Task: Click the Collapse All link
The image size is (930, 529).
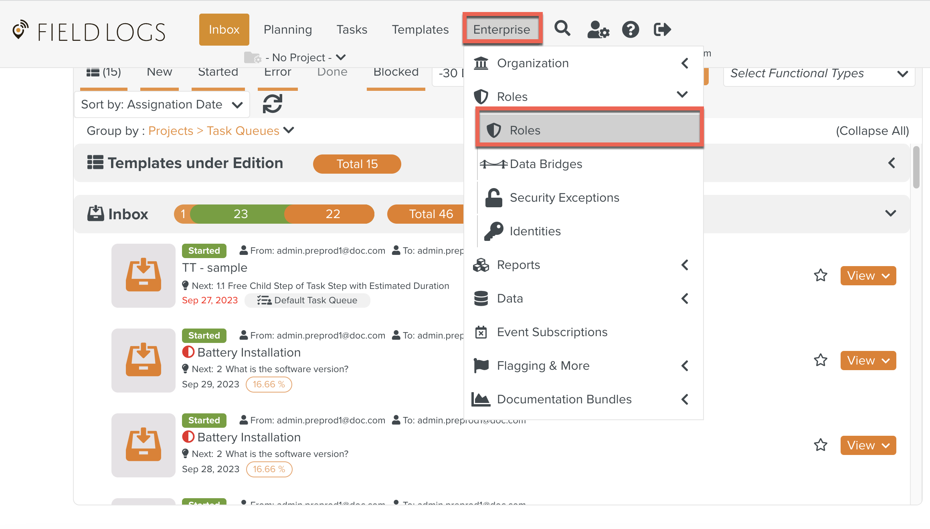Action: point(872,131)
